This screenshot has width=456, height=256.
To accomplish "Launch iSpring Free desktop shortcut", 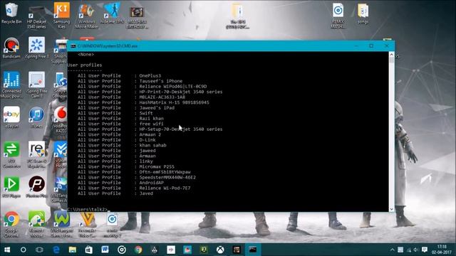I will pos(36,48).
